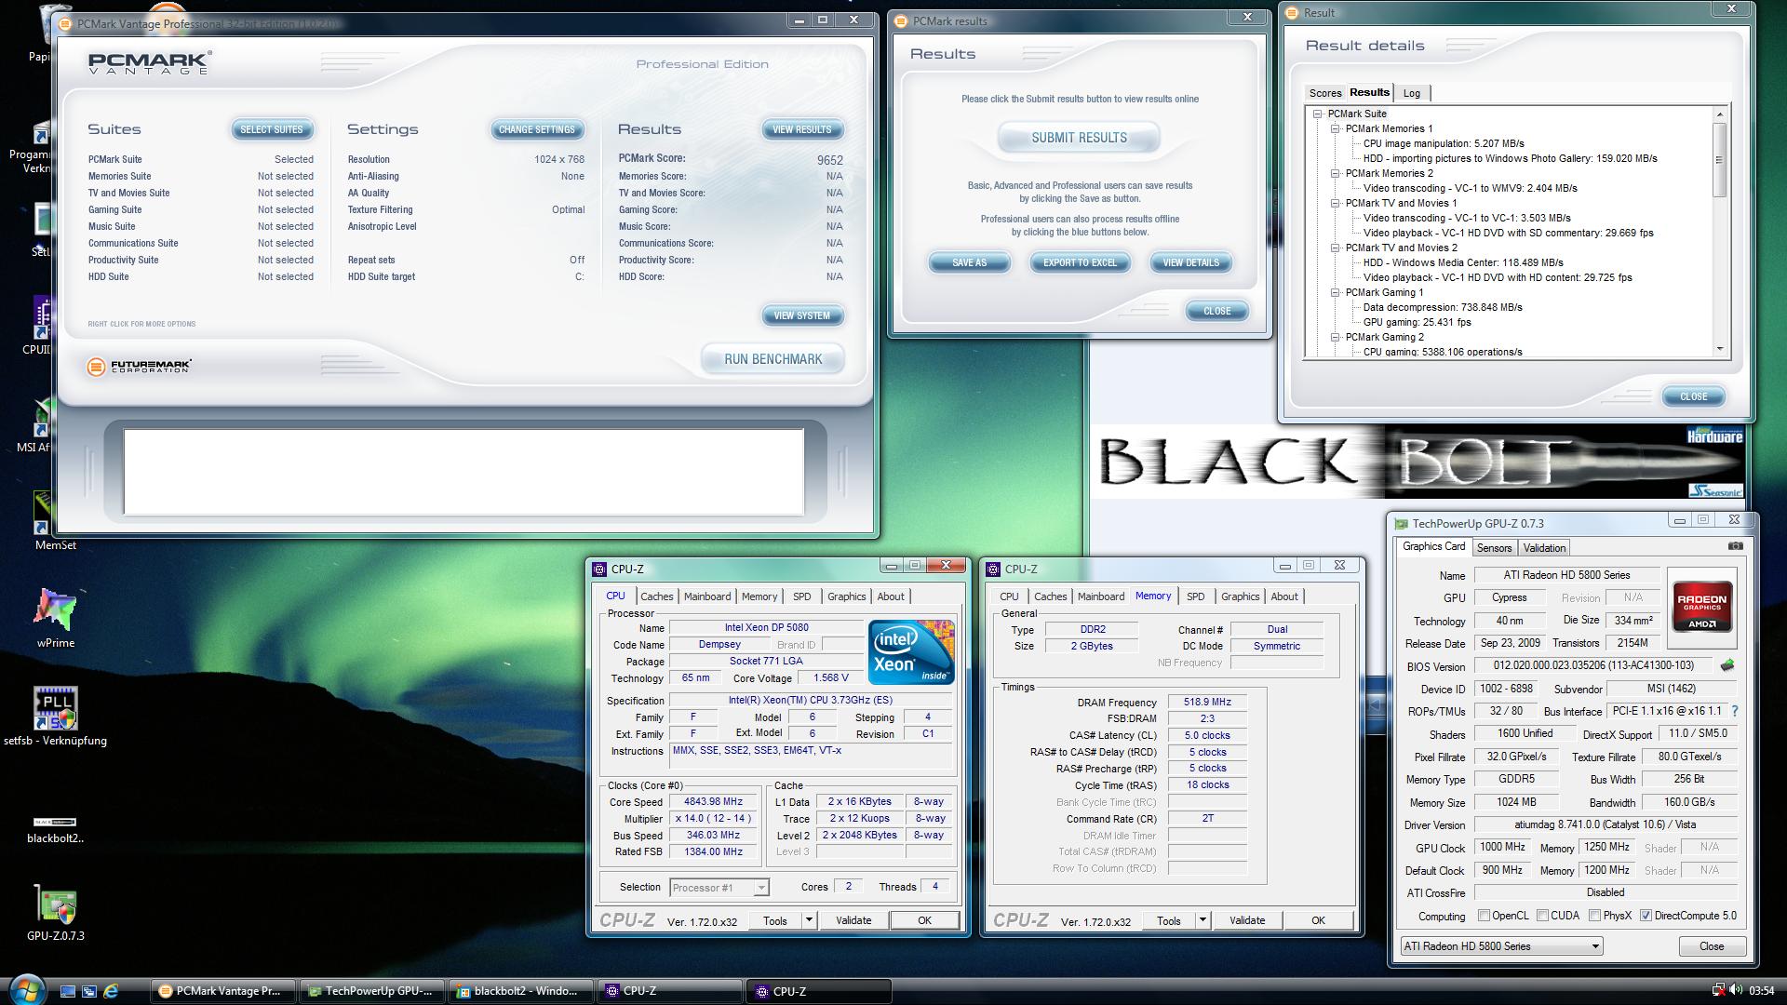The height and width of the screenshot is (1005, 1787).
Task: Click the CPU-Z title bar icon of CPU tab window
Action: click(x=599, y=569)
